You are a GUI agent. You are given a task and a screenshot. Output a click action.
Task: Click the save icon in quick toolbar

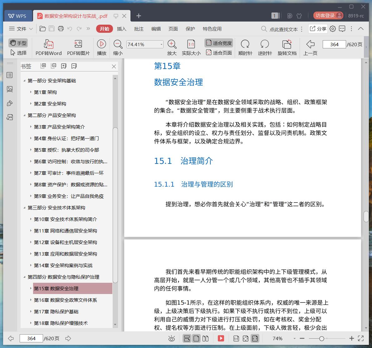point(52,29)
